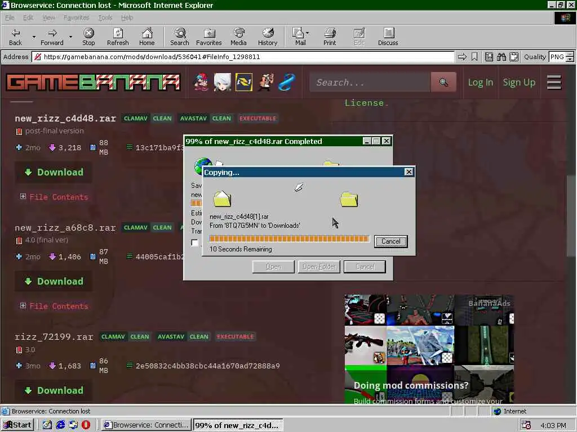The width and height of the screenshot is (577, 432).
Task: Click Download for new_rizz_c4d48.rar
Action: coord(54,172)
